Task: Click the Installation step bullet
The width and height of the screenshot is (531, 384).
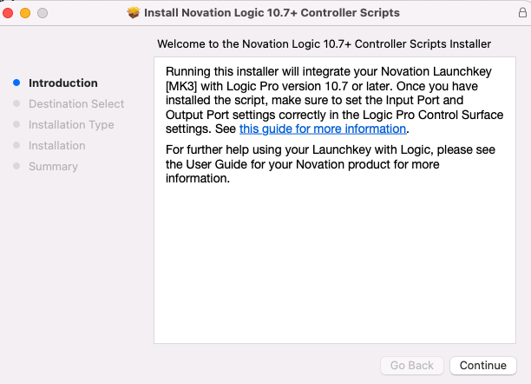Action: coord(16,145)
